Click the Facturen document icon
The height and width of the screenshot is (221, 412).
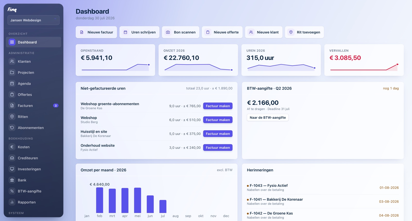pos(12,106)
